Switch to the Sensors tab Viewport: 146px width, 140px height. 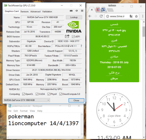(x=25, y=12)
